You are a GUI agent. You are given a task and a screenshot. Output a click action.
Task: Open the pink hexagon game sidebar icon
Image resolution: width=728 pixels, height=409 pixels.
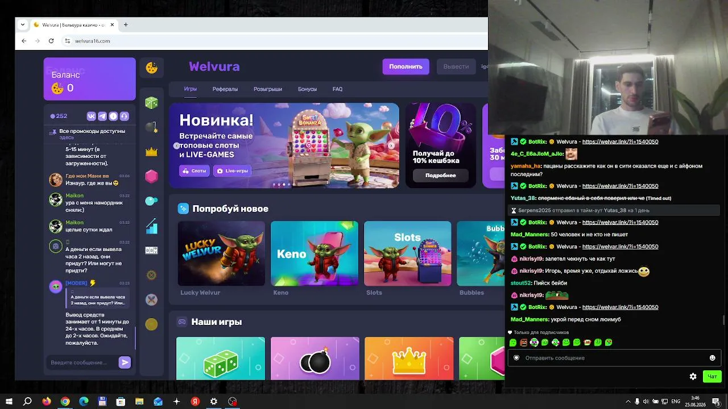(x=151, y=176)
